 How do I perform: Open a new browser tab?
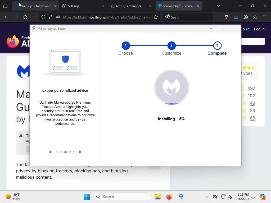click(x=208, y=6)
